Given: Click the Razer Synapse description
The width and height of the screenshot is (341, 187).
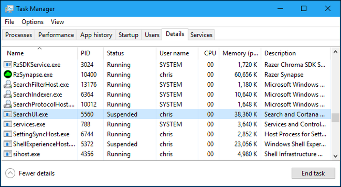Looking at the screenshot, I should click(284, 74).
